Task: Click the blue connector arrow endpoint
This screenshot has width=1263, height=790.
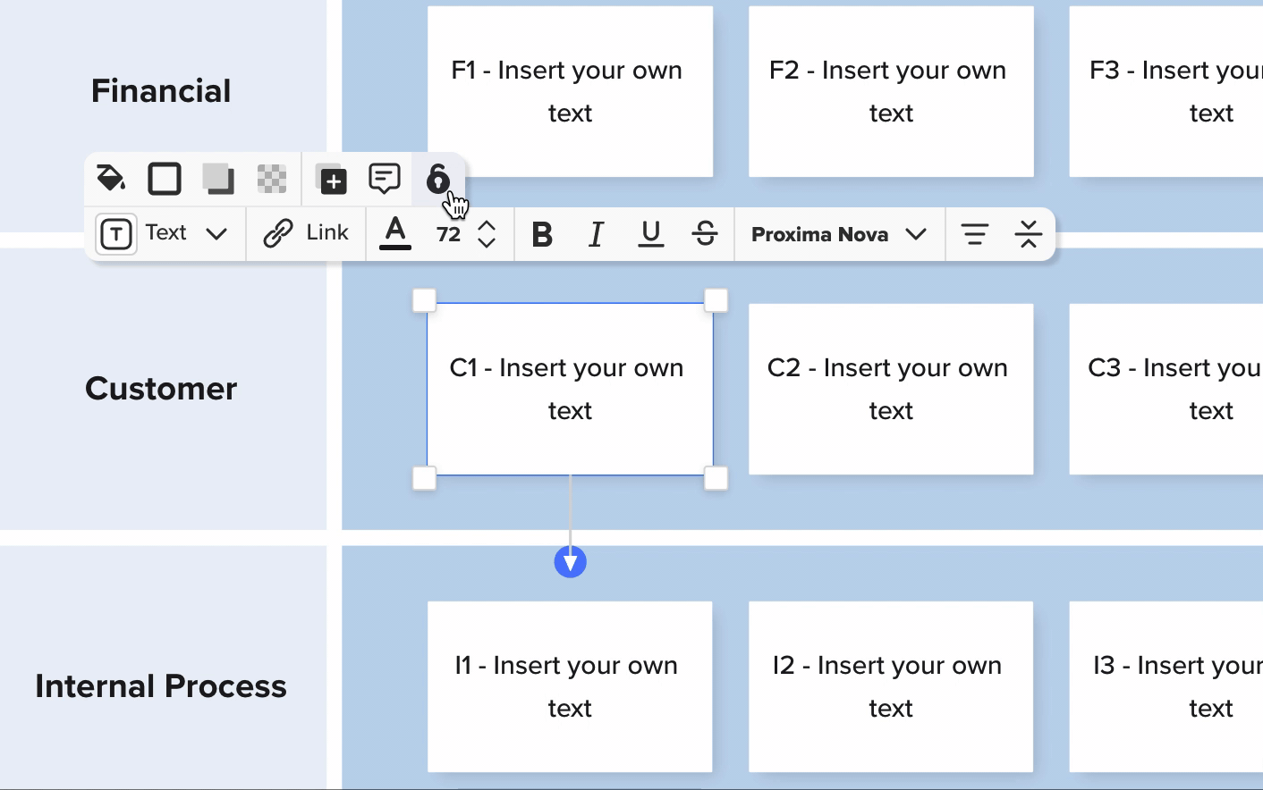Action: click(x=571, y=562)
